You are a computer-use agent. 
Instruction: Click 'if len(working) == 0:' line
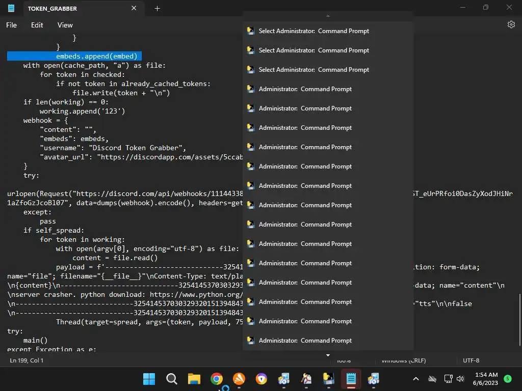[66, 102]
